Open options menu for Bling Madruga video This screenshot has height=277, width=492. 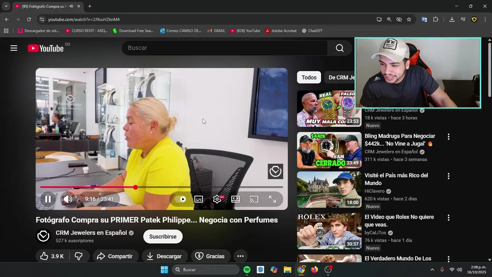[448, 137]
